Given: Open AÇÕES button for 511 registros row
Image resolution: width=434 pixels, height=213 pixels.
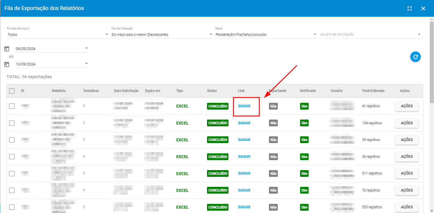Looking at the screenshot, I should pos(407,173).
